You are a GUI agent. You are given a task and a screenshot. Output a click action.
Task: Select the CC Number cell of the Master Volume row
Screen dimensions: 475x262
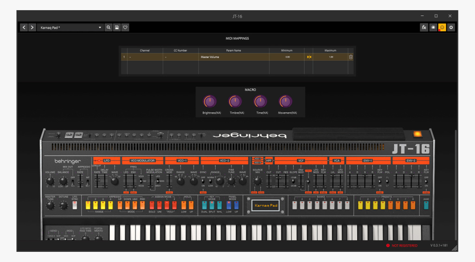coord(180,57)
